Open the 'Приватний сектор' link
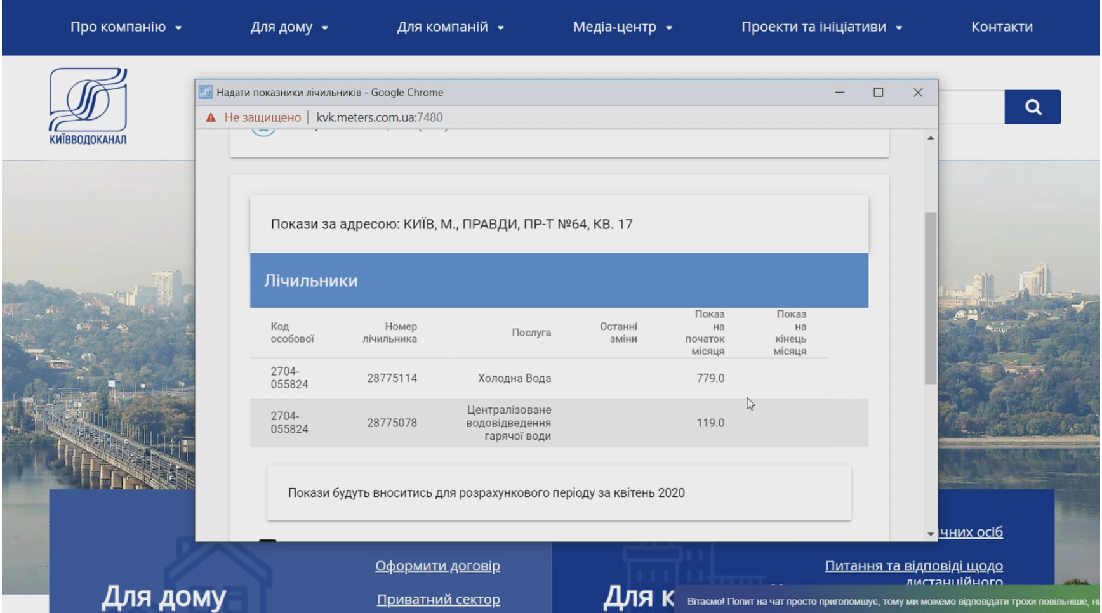This screenshot has height=613, width=1102. click(x=438, y=599)
